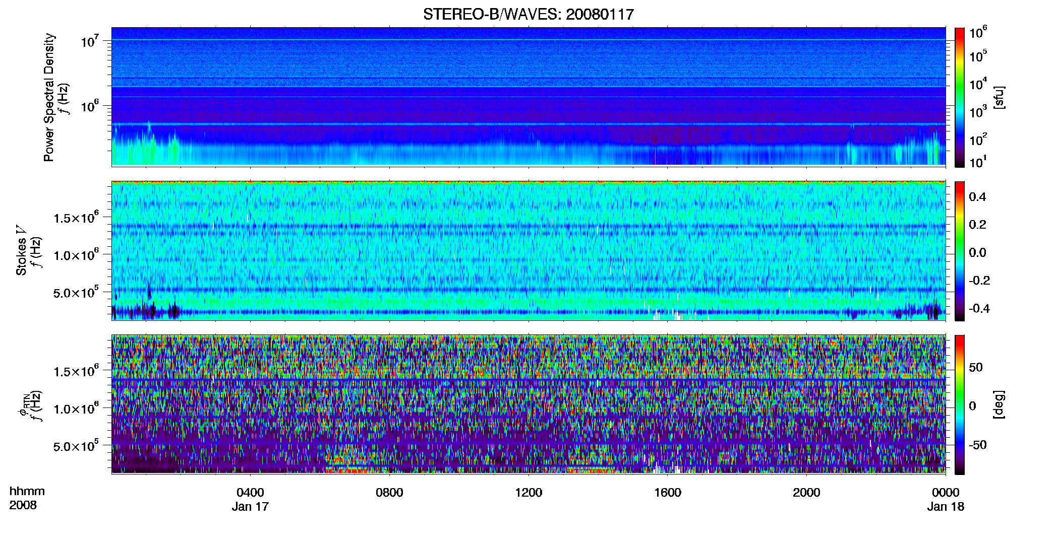
Task: Click the 10^3 value on sfu colorbar
Action: click(x=978, y=111)
